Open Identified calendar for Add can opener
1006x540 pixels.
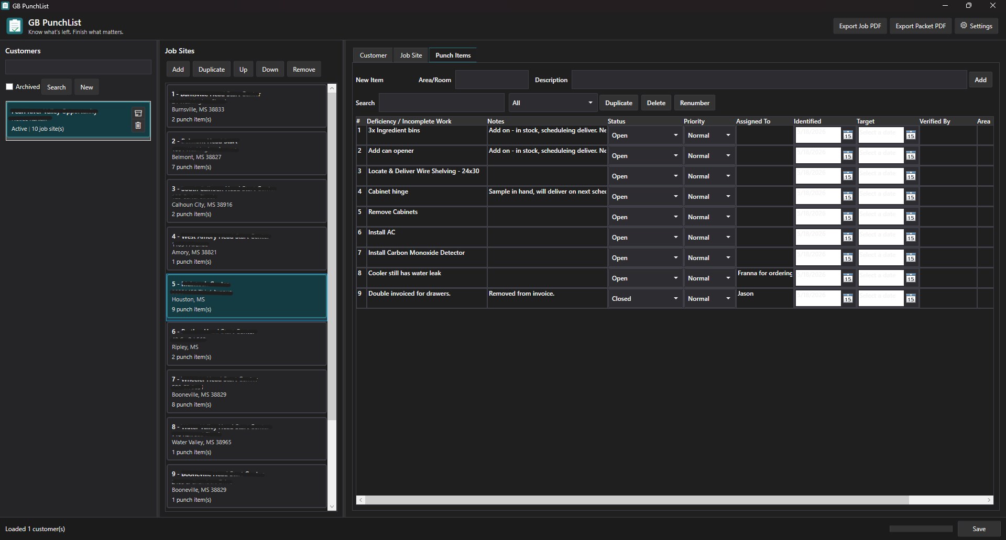click(x=848, y=156)
